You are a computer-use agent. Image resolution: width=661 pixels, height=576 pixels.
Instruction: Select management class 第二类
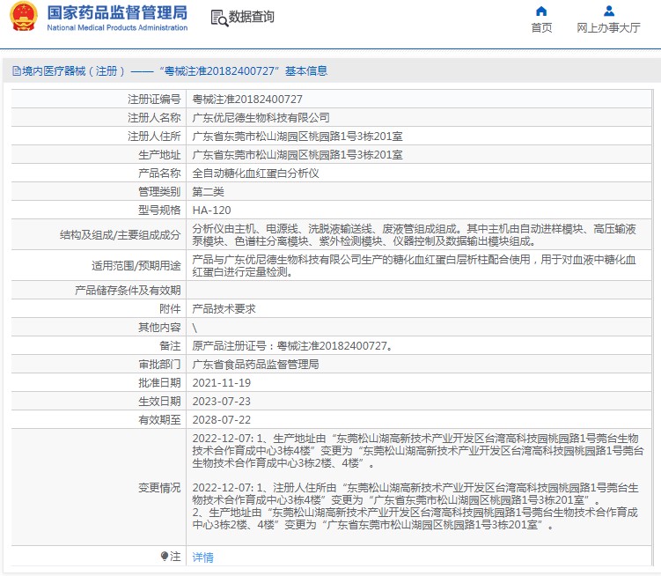(209, 192)
